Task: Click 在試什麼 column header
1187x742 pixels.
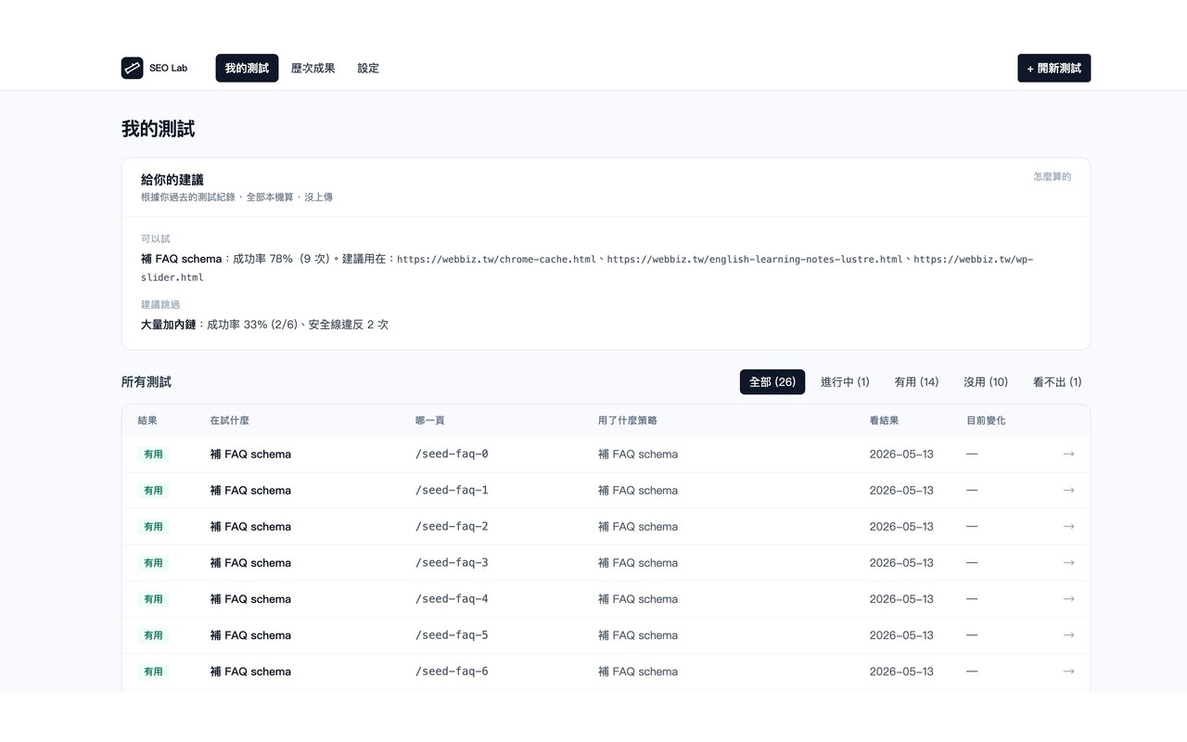Action: 229,420
